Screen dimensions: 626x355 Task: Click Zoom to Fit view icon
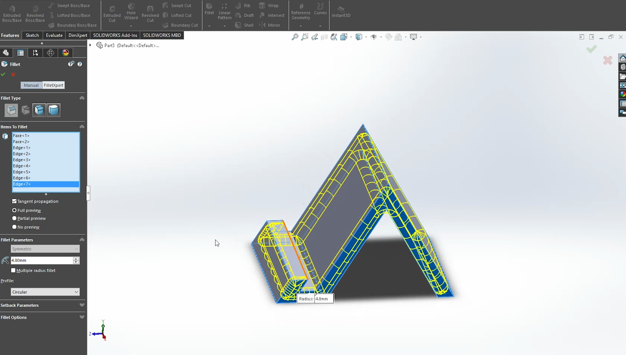pyautogui.click(x=295, y=37)
